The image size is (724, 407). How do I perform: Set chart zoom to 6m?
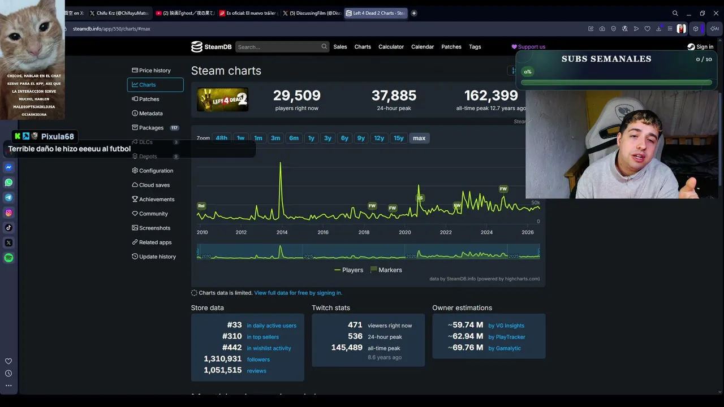pyautogui.click(x=294, y=138)
